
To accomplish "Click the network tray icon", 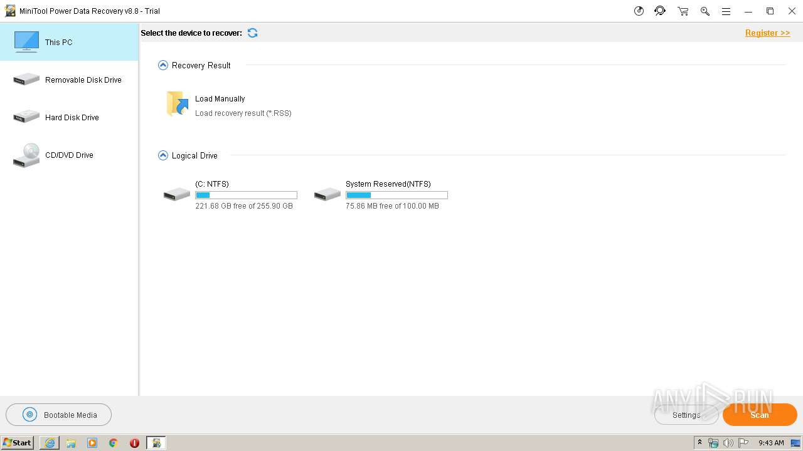I will (x=713, y=443).
